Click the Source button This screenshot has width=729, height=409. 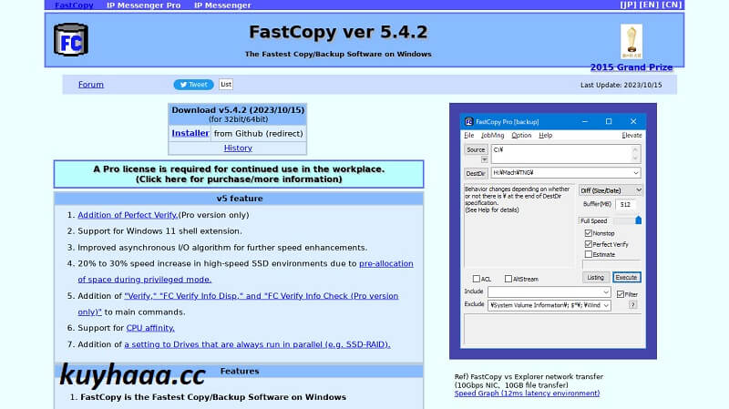(x=476, y=149)
